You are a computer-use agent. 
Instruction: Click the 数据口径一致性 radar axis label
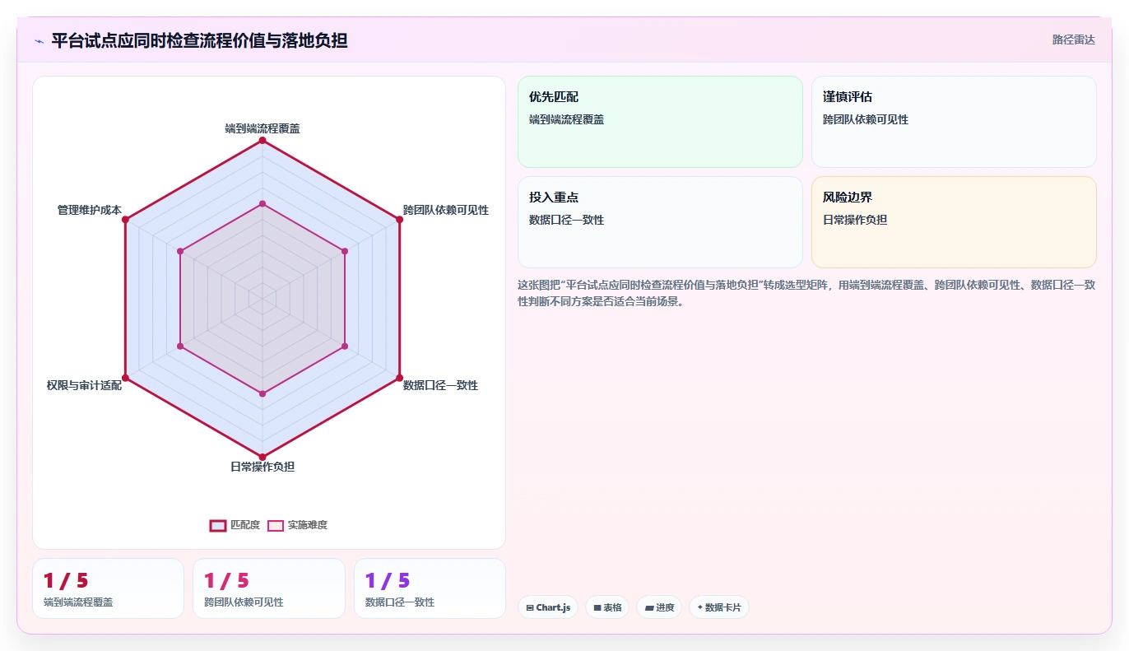pyautogui.click(x=440, y=385)
